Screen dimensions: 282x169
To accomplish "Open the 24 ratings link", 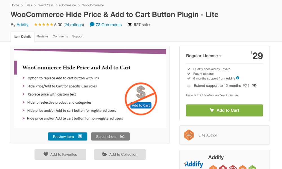I will (74, 25).
